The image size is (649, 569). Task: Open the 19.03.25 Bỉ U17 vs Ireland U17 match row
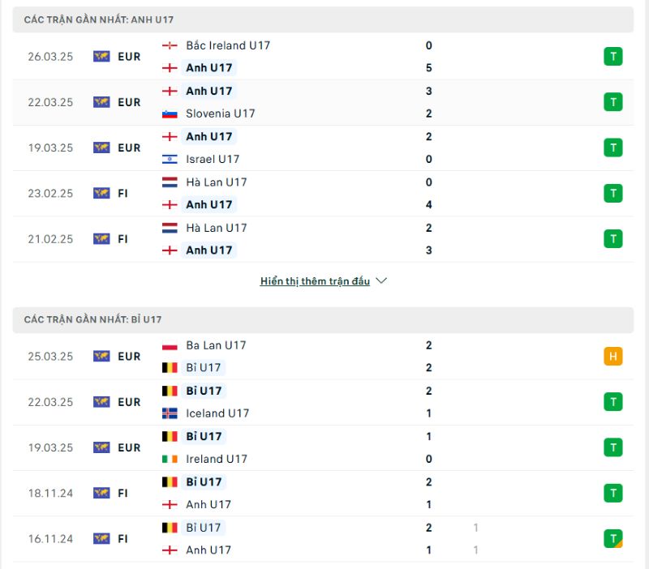click(x=324, y=447)
